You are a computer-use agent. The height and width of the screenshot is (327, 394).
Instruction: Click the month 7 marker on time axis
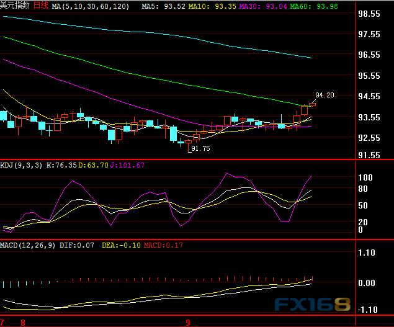point(2,323)
